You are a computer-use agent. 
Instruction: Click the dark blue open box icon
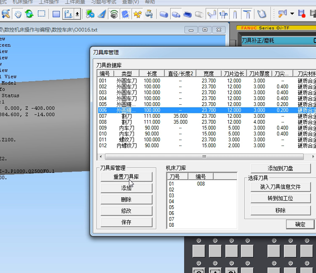pyautogui.click(x=187, y=14)
